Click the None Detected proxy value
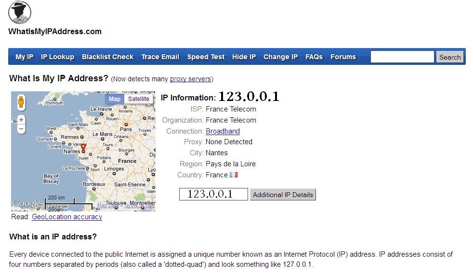The width and height of the screenshot is (474, 274). [229, 142]
